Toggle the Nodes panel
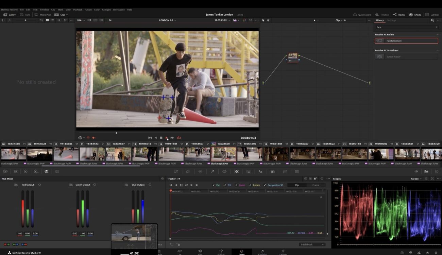This screenshot has width=442, height=255. (x=399, y=15)
